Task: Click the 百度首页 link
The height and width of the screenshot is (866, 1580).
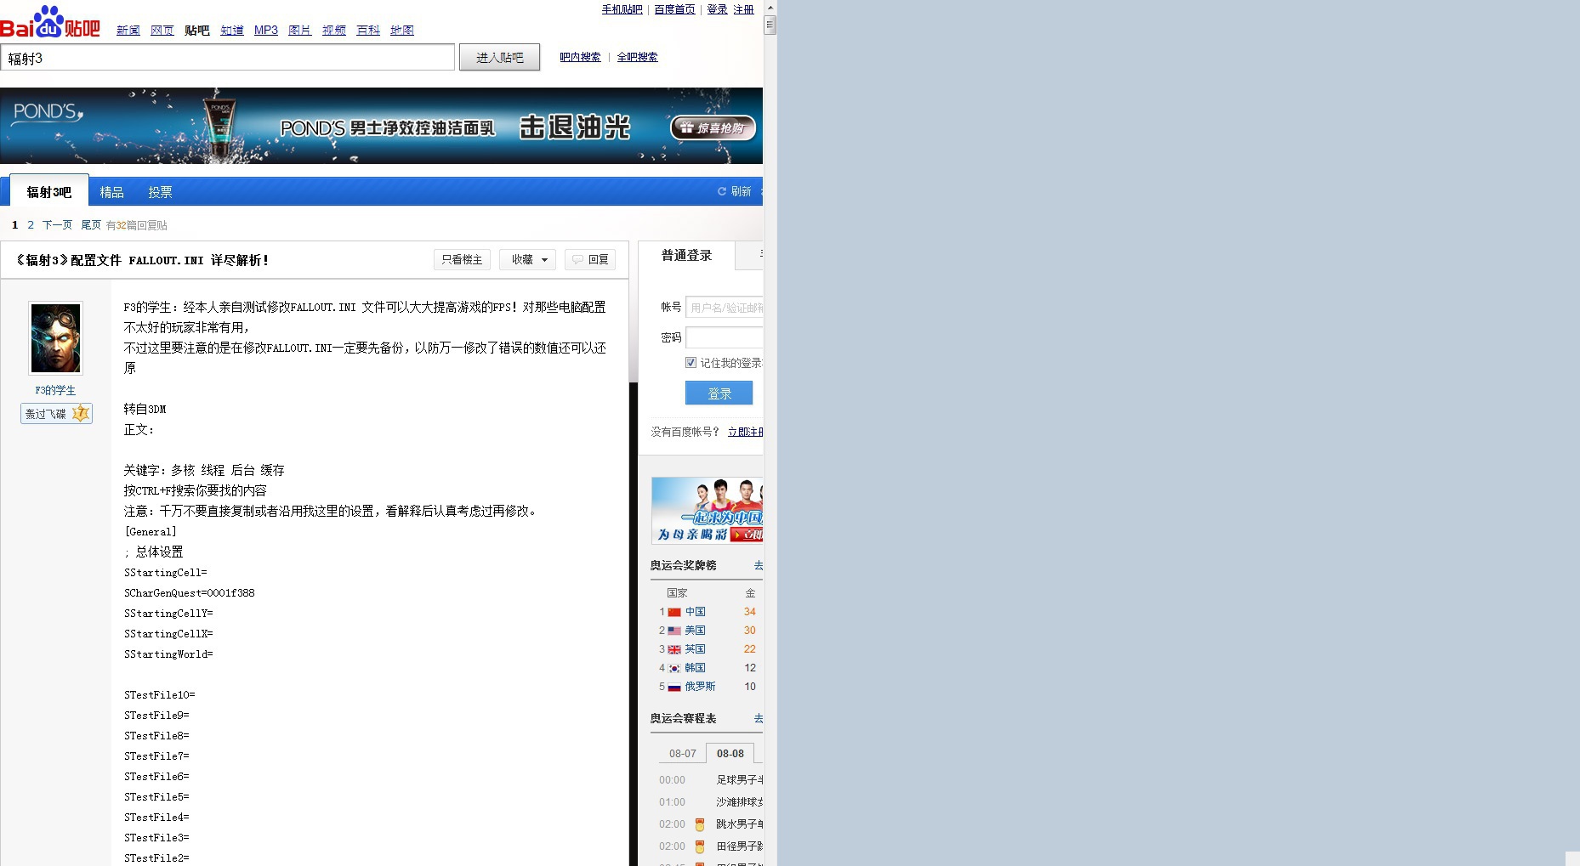Action: [674, 9]
